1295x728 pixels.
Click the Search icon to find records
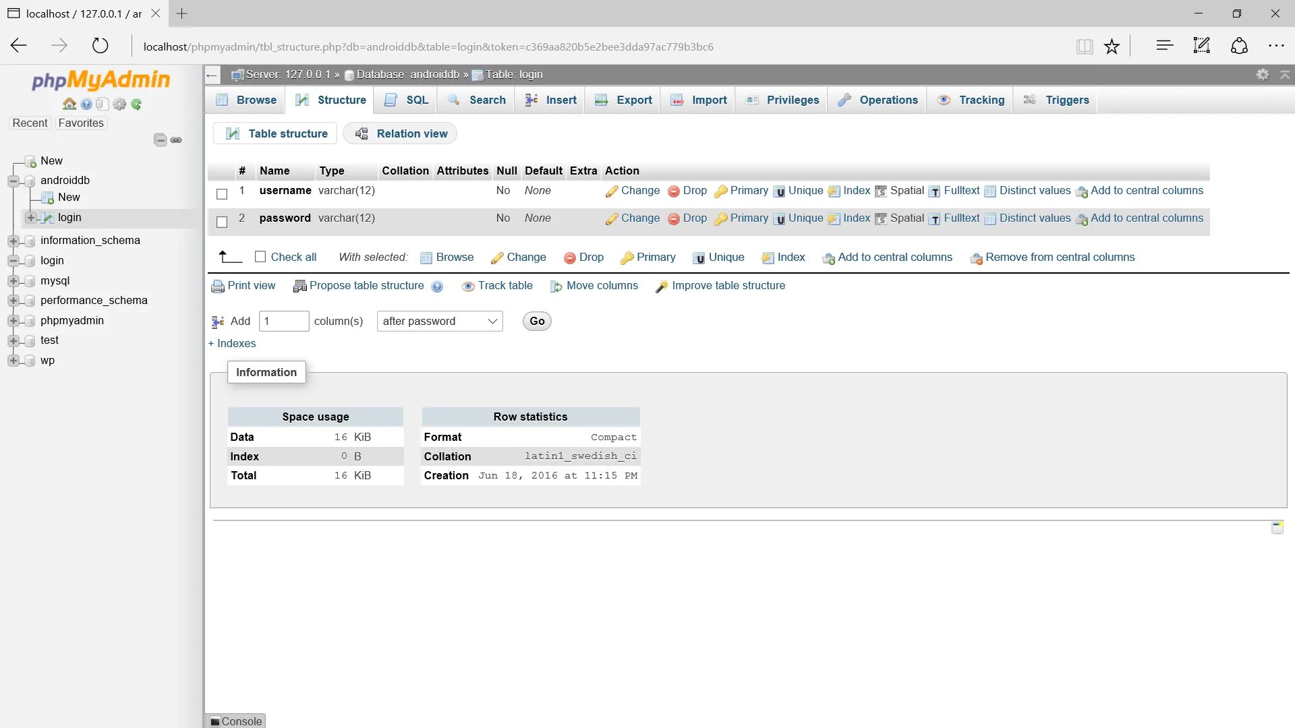[486, 100]
